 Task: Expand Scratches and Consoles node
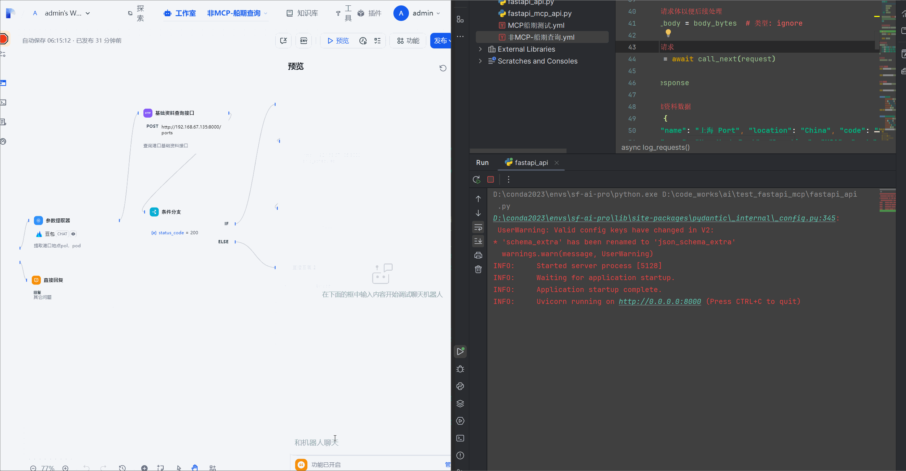480,61
